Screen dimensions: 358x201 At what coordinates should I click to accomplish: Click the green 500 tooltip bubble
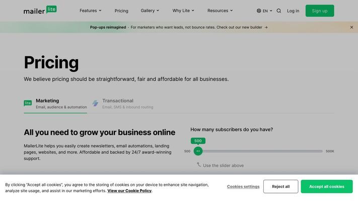198,141
